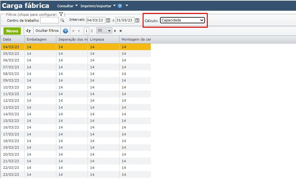Open the end date calendar picker

137,20
